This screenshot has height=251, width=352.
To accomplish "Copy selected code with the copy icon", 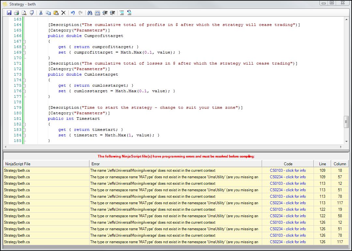I will pos(48,13).
